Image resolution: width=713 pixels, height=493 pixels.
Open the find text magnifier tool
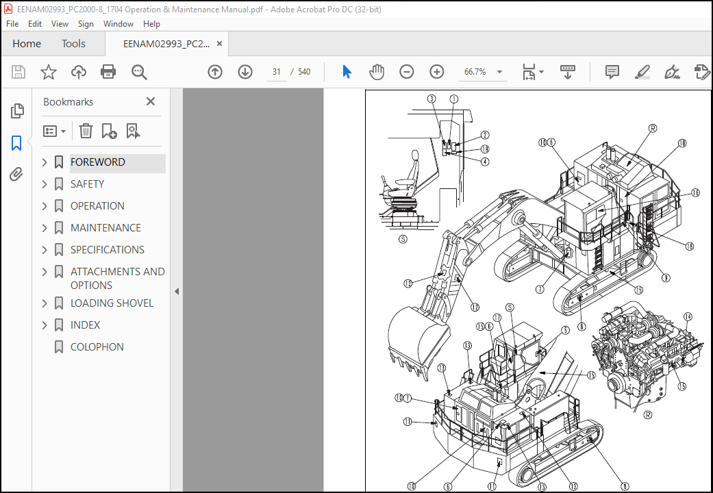pos(139,72)
